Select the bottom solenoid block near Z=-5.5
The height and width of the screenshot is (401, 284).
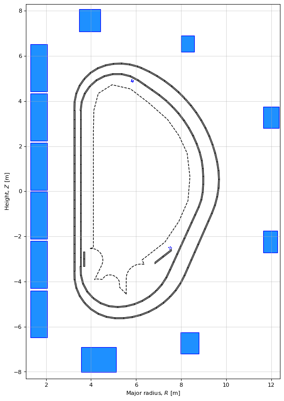tap(39, 314)
